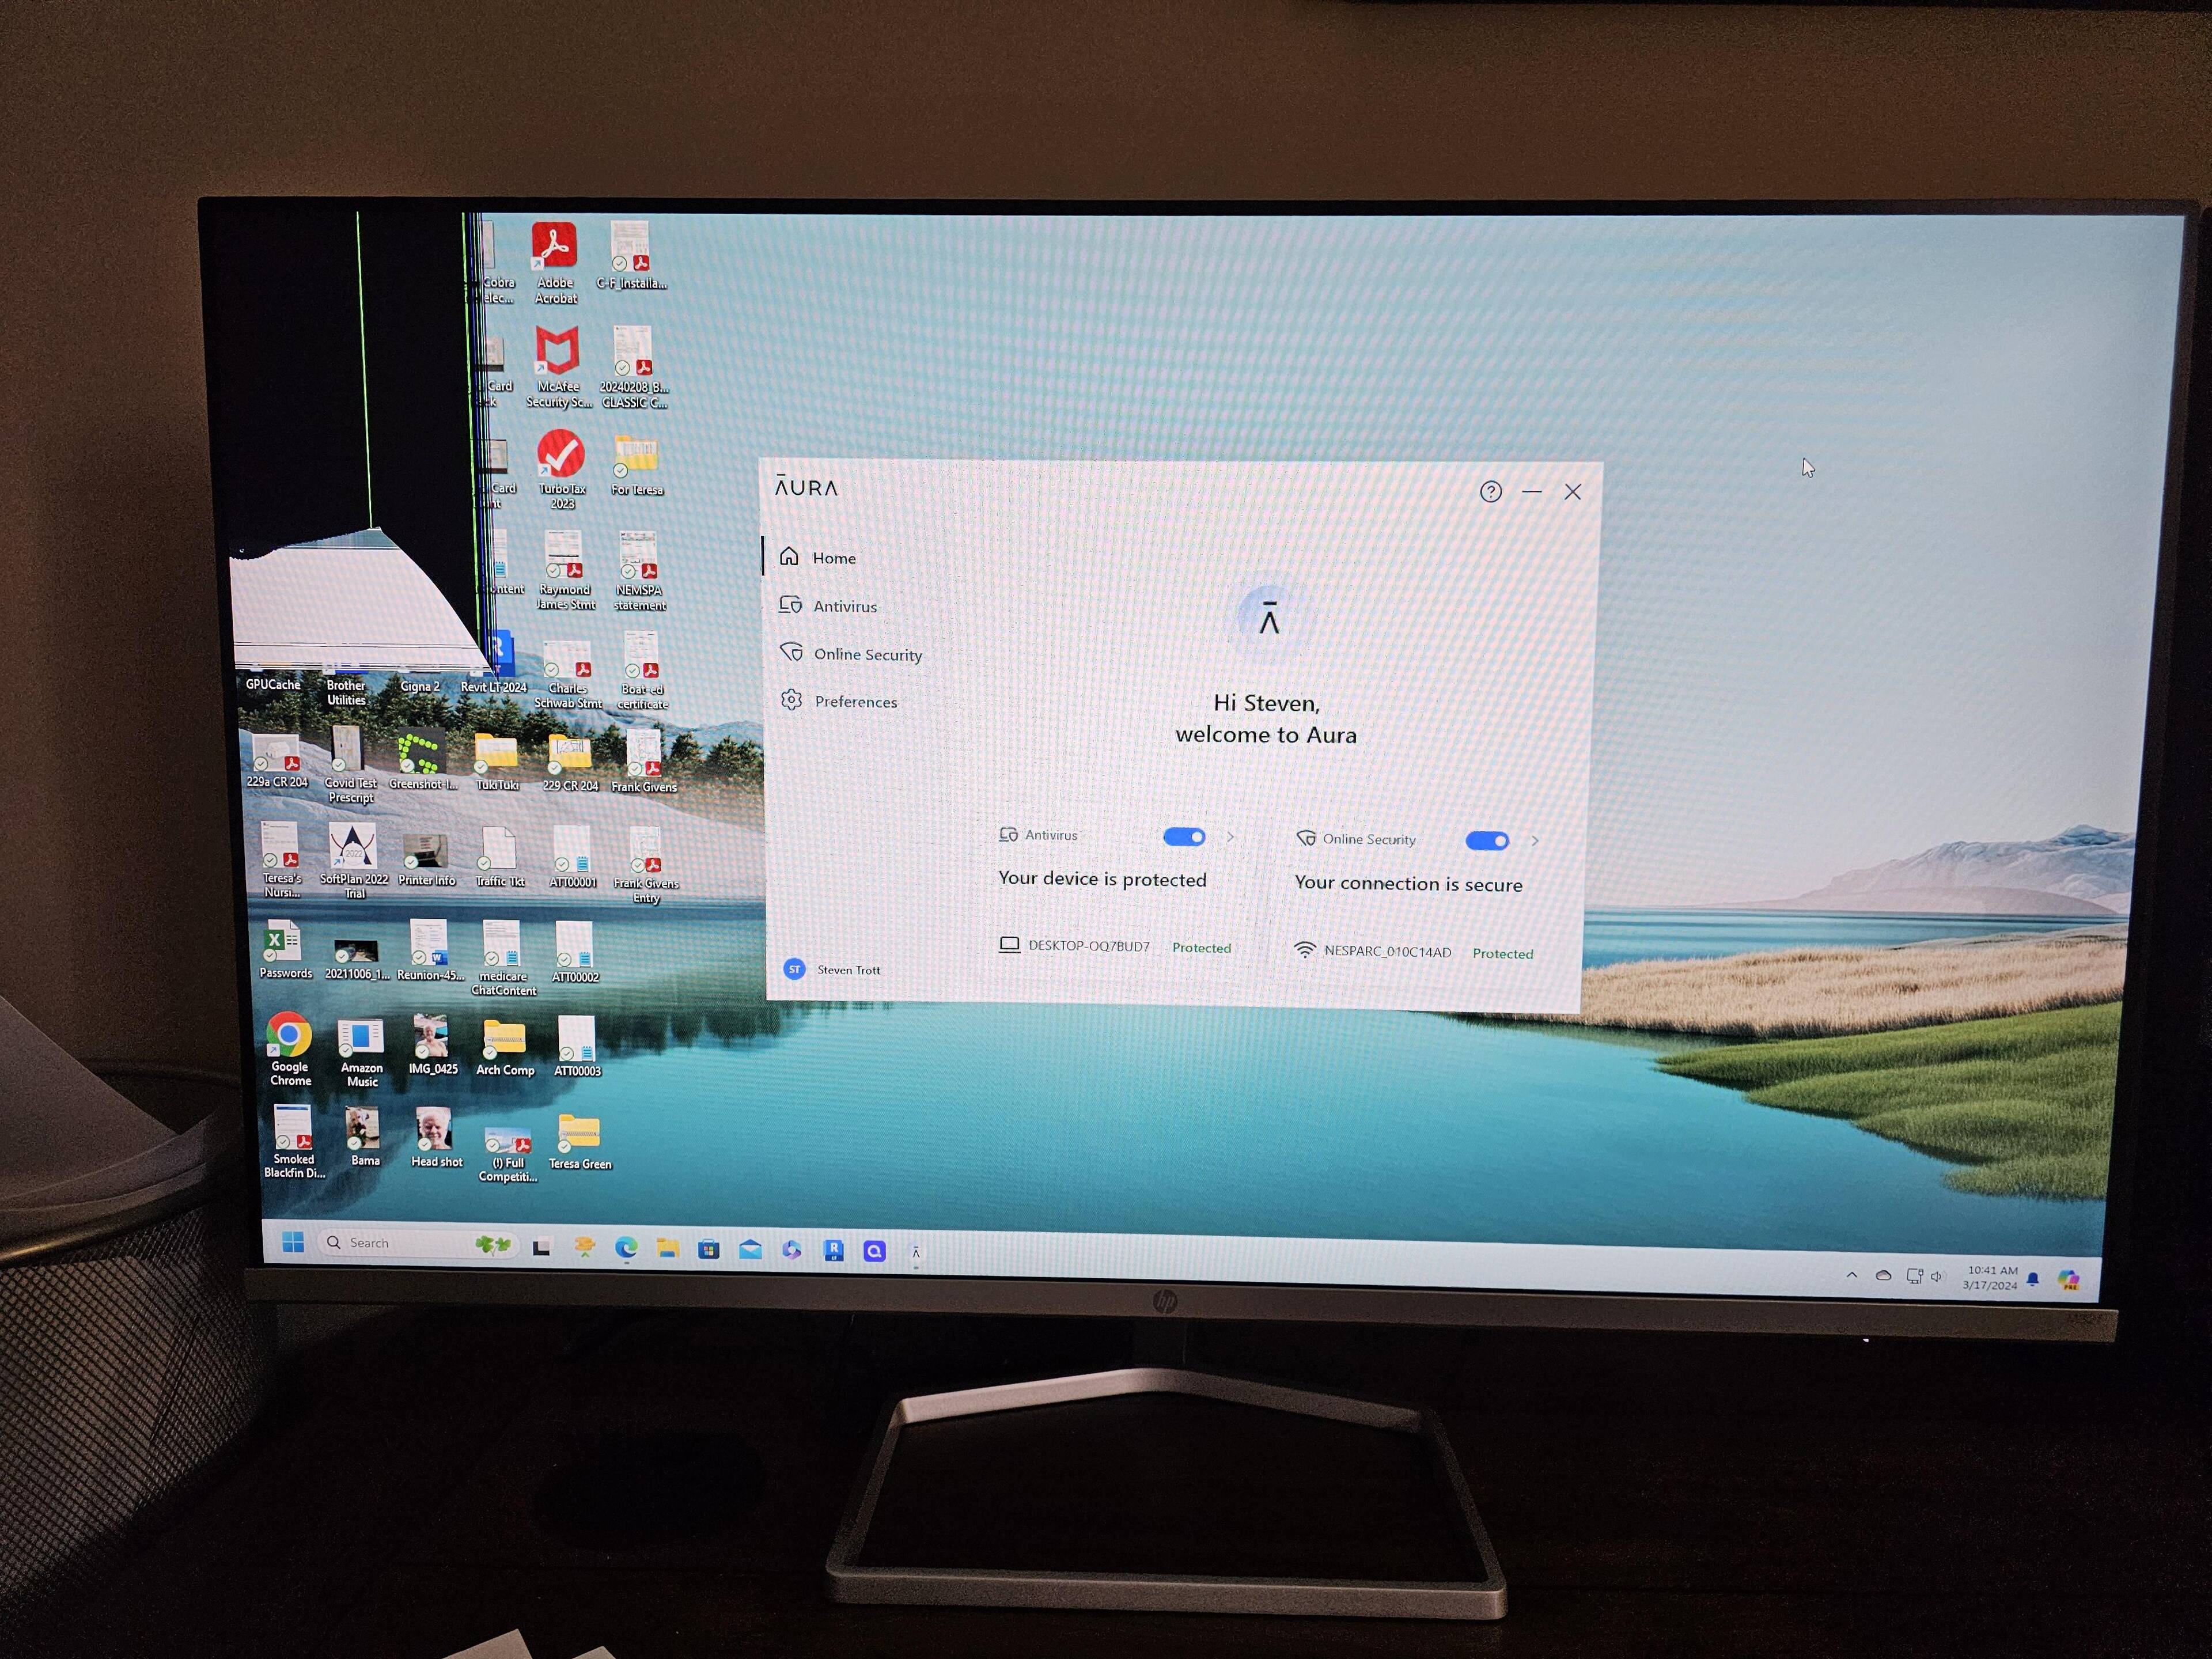This screenshot has height=1659, width=2212.
Task: Show hidden icons tray chevron
Action: (1851, 1275)
